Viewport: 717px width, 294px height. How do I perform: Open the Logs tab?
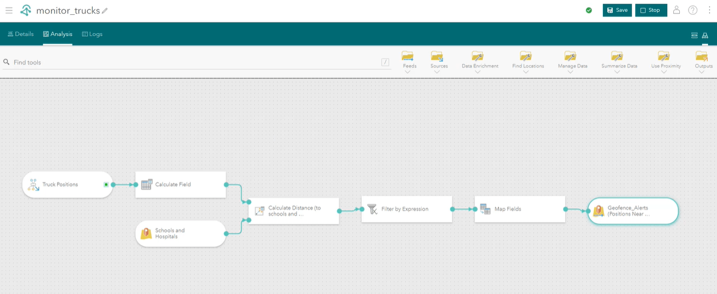coord(92,34)
